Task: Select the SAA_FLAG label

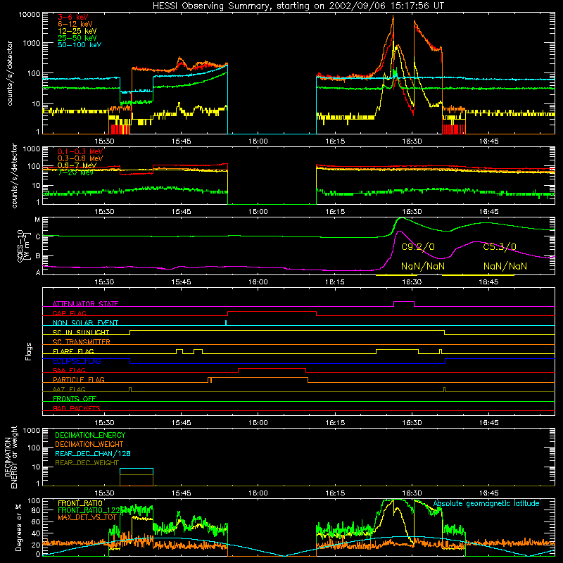Action: click(69, 371)
